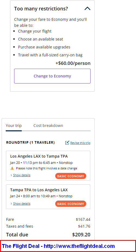Collapse the Too many restrictions panel chevron

(x=87, y=8)
